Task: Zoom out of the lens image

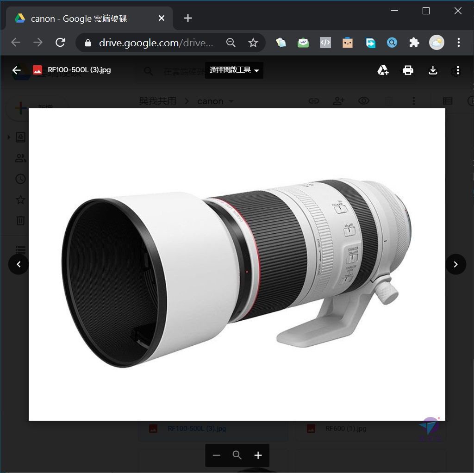Action: click(216, 455)
